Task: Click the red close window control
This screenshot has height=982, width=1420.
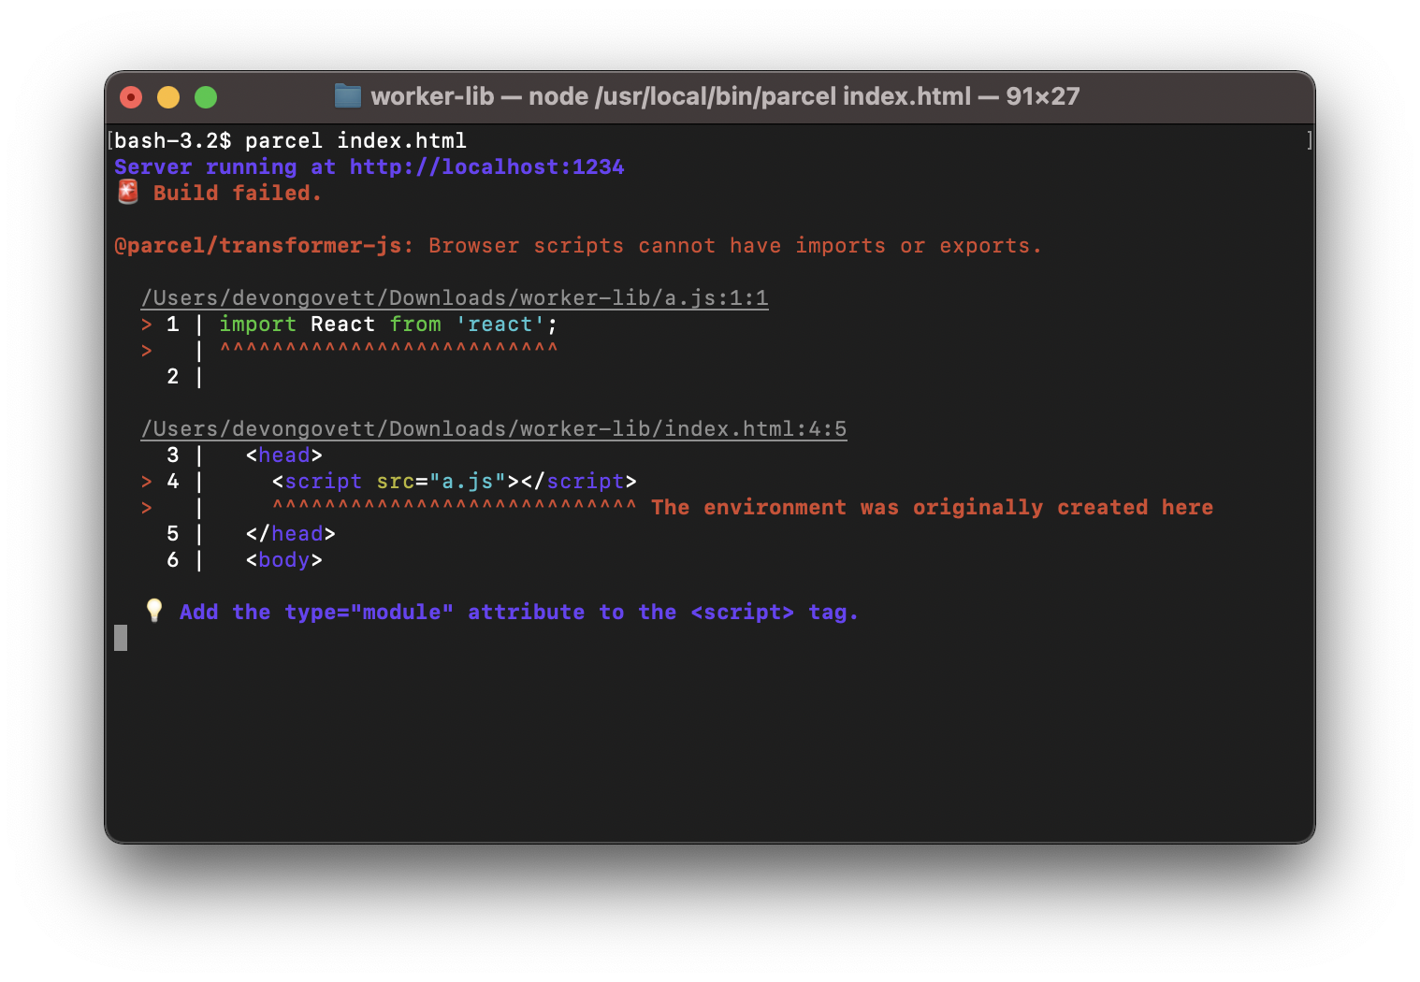Action: (x=130, y=96)
